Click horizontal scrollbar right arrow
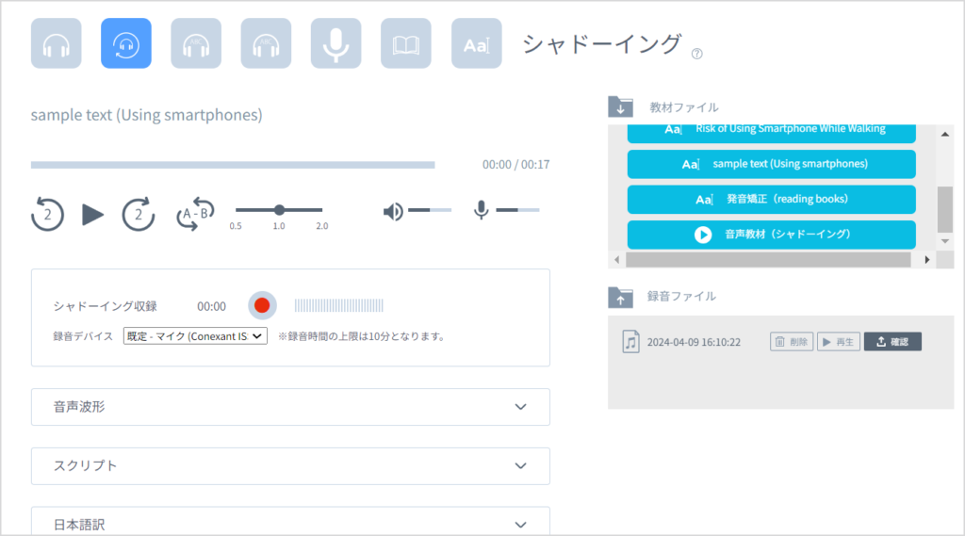 pos(927,260)
